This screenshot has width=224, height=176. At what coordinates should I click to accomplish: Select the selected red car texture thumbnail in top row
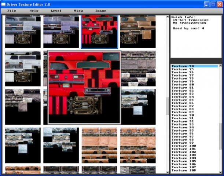point(99,32)
